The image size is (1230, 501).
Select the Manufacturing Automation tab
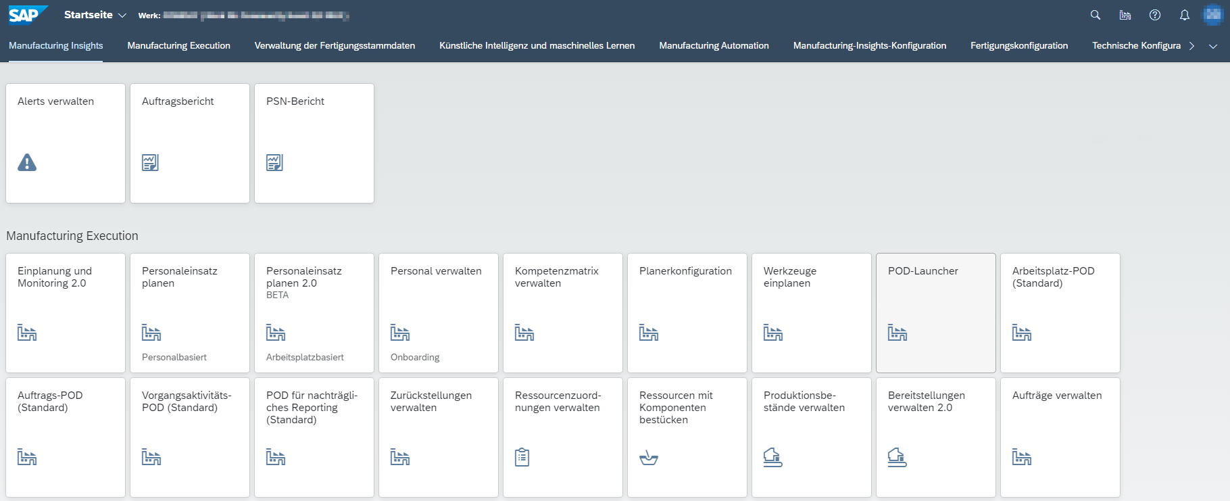click(714, 46)
